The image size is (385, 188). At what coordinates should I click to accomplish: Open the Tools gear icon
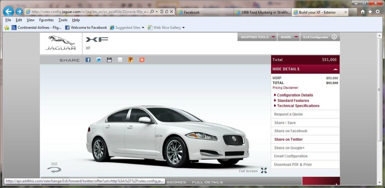(377, 12)
